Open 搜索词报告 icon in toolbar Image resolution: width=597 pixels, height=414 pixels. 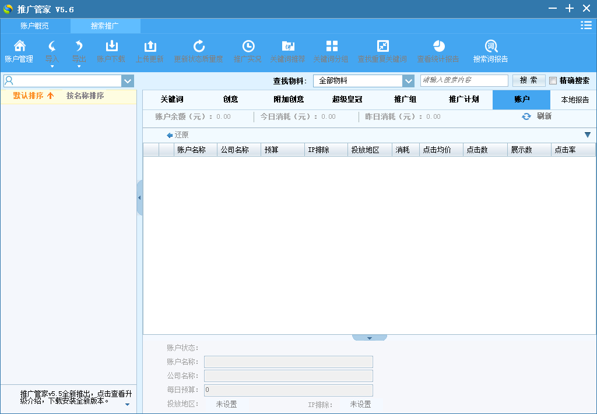pyautogui.click(x=490, y=47)
